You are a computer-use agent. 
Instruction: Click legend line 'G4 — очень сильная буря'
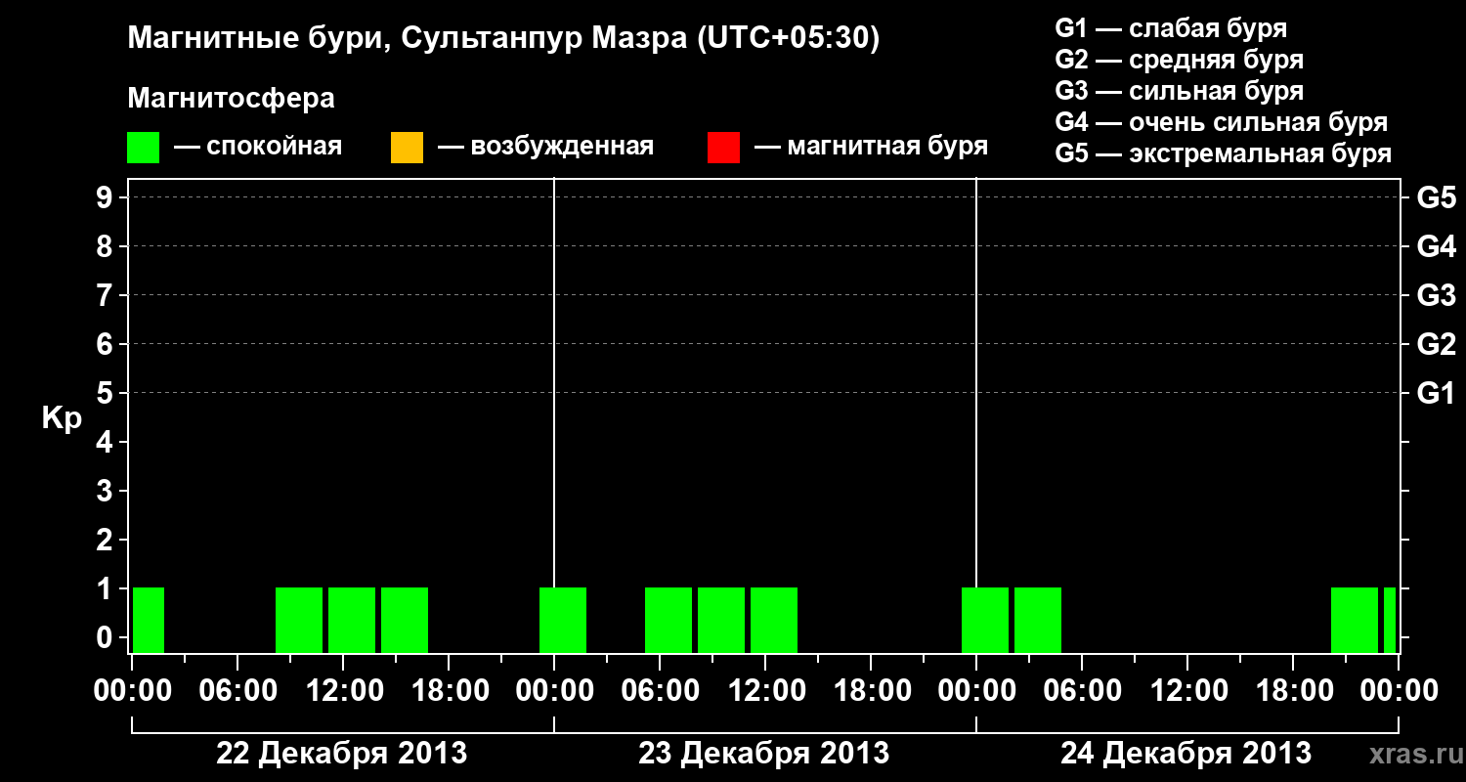1222,122
